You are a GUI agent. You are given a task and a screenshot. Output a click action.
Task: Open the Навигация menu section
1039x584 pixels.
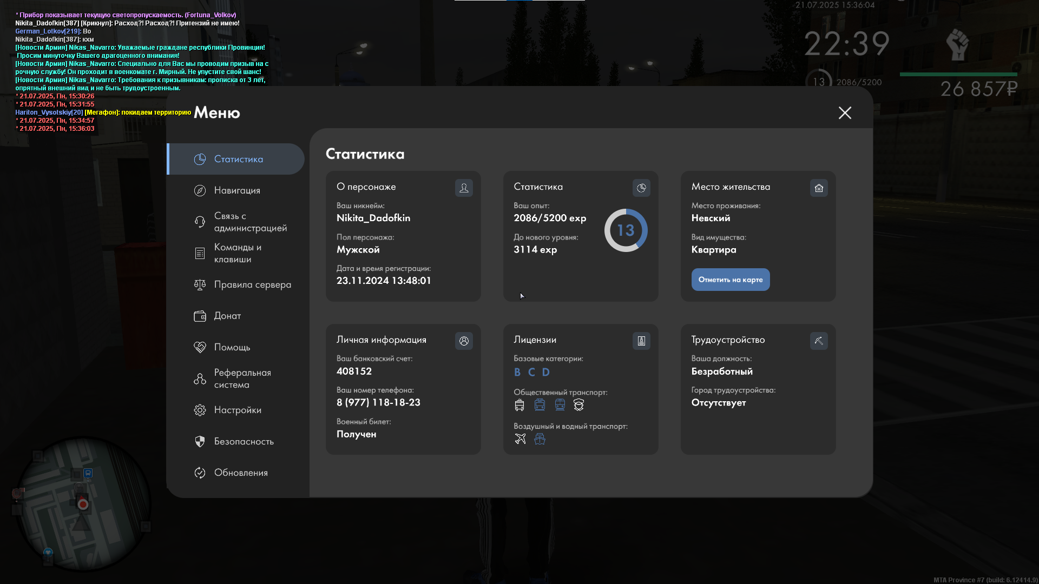(x=237, y=190)
